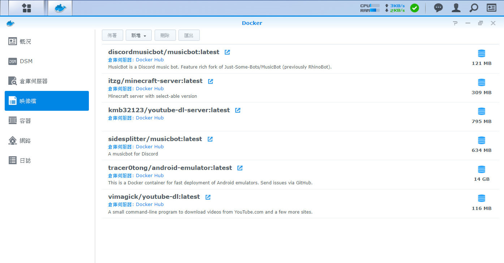Image resolution: width=504 pixels, height=263 pixels.
Task: Click the 634 MB database size icon
Action: 482,140
